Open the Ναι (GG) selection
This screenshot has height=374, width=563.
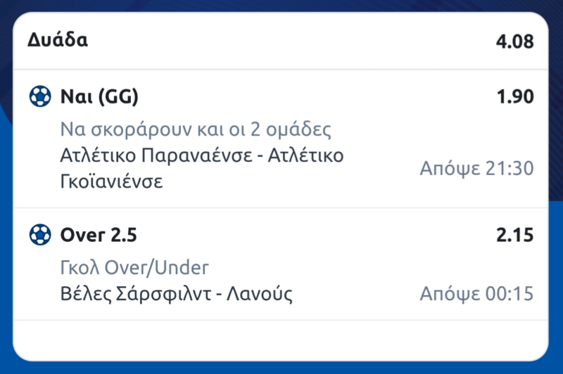click(99, 96)
